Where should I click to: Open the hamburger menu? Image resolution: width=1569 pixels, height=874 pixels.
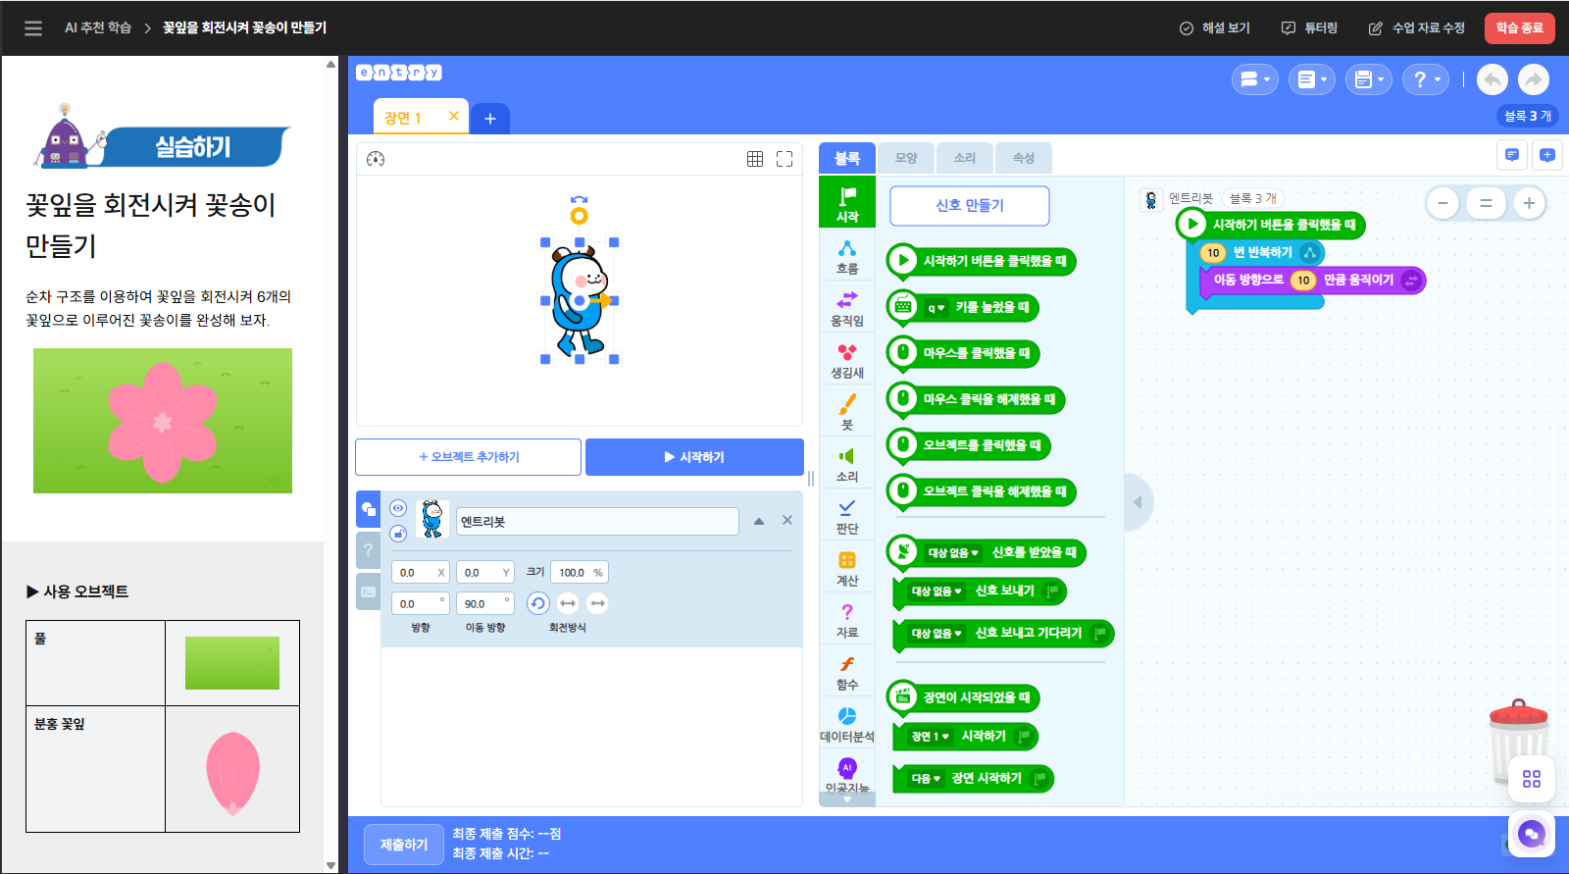tap(33, 28)
